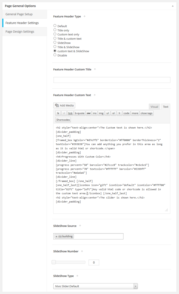
Task: Click the italic (i) quicktag button
Action: tap(64, 113)
